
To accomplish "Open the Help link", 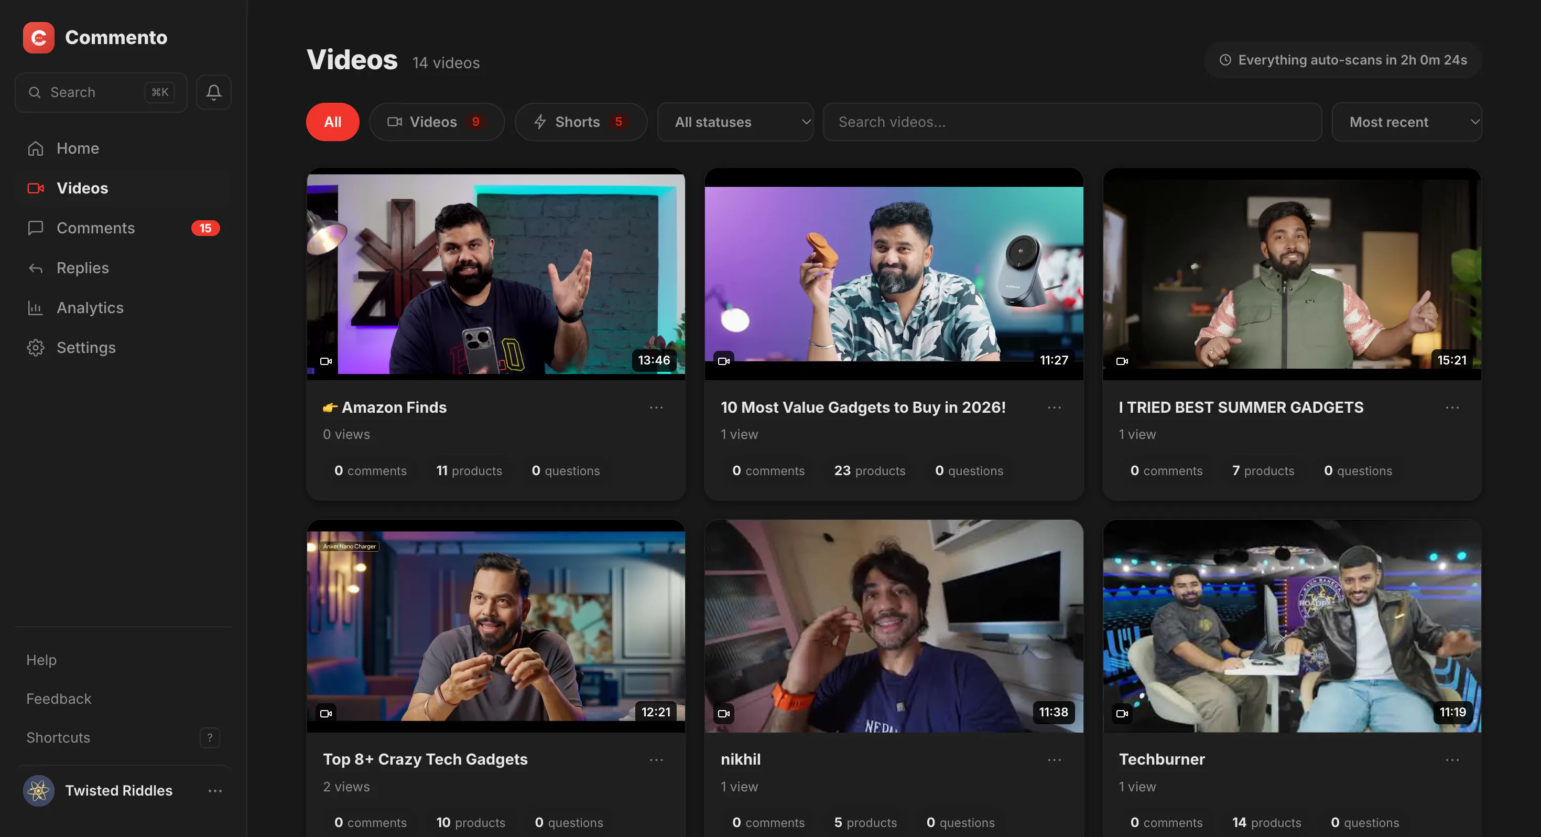I will (41, 660).
